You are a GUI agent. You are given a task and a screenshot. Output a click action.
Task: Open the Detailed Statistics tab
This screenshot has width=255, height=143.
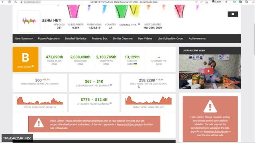[x=76, y=39]
